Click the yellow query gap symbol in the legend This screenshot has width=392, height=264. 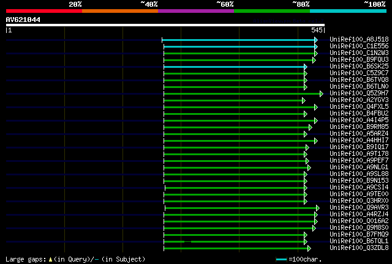(50, 260)
